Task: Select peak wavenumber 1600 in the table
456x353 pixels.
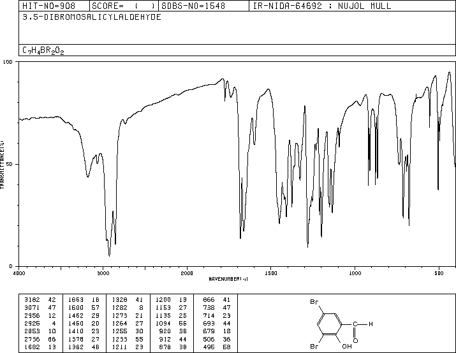Action: tap(76, 308)
